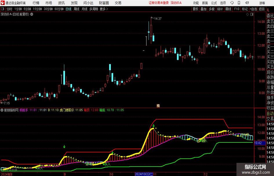Image resolution: width=274 pixels, height=176 pixels.
Task: Open the mobile phone icon
Action: (x=239, y=3)
